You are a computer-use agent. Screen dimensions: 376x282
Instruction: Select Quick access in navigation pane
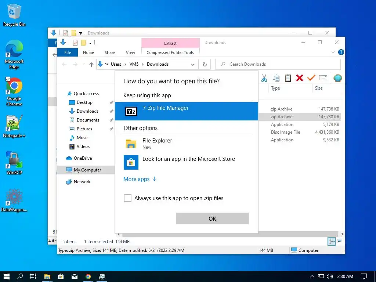pyautogui.click(x=86, y=94)
